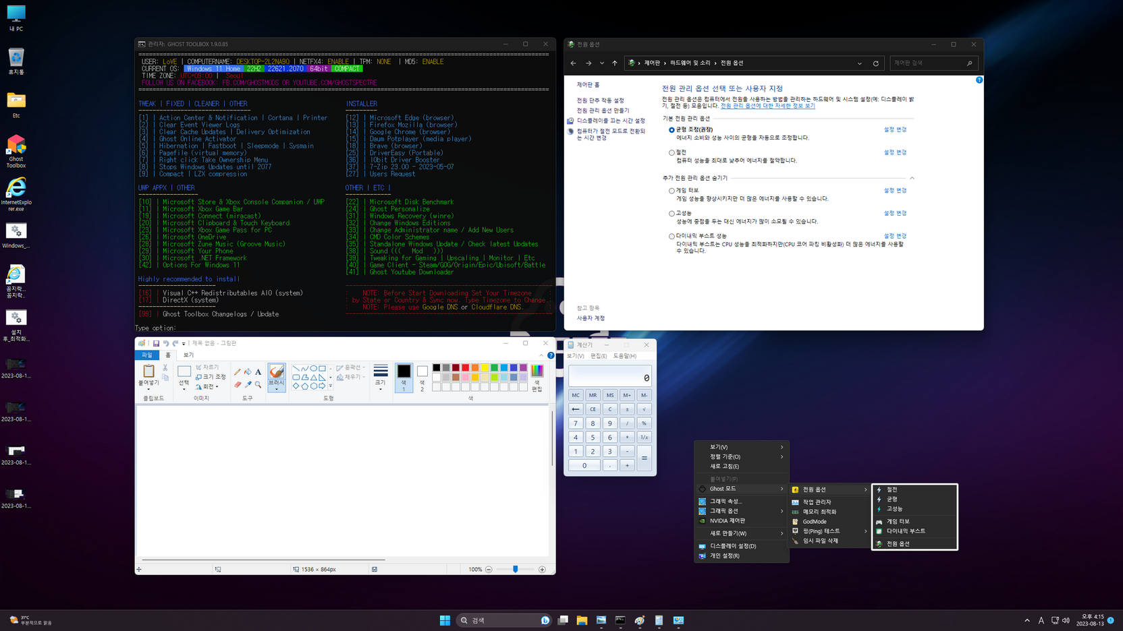
Task: Click the Windows Start button on taskbar
Action: (x=445, y=620)
